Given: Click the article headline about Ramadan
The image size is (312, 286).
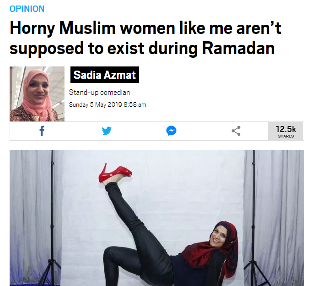Looking at the screenshot, I should [145, 38].
